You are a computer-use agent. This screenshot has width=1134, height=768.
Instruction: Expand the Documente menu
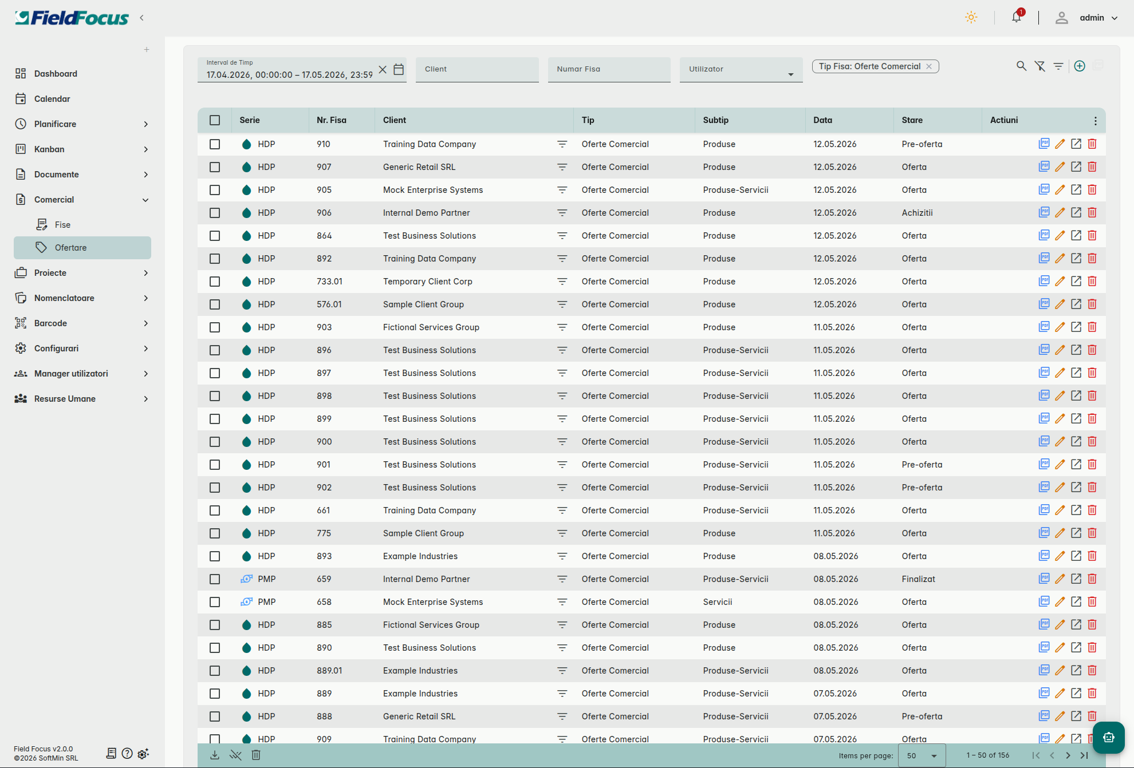82,175
